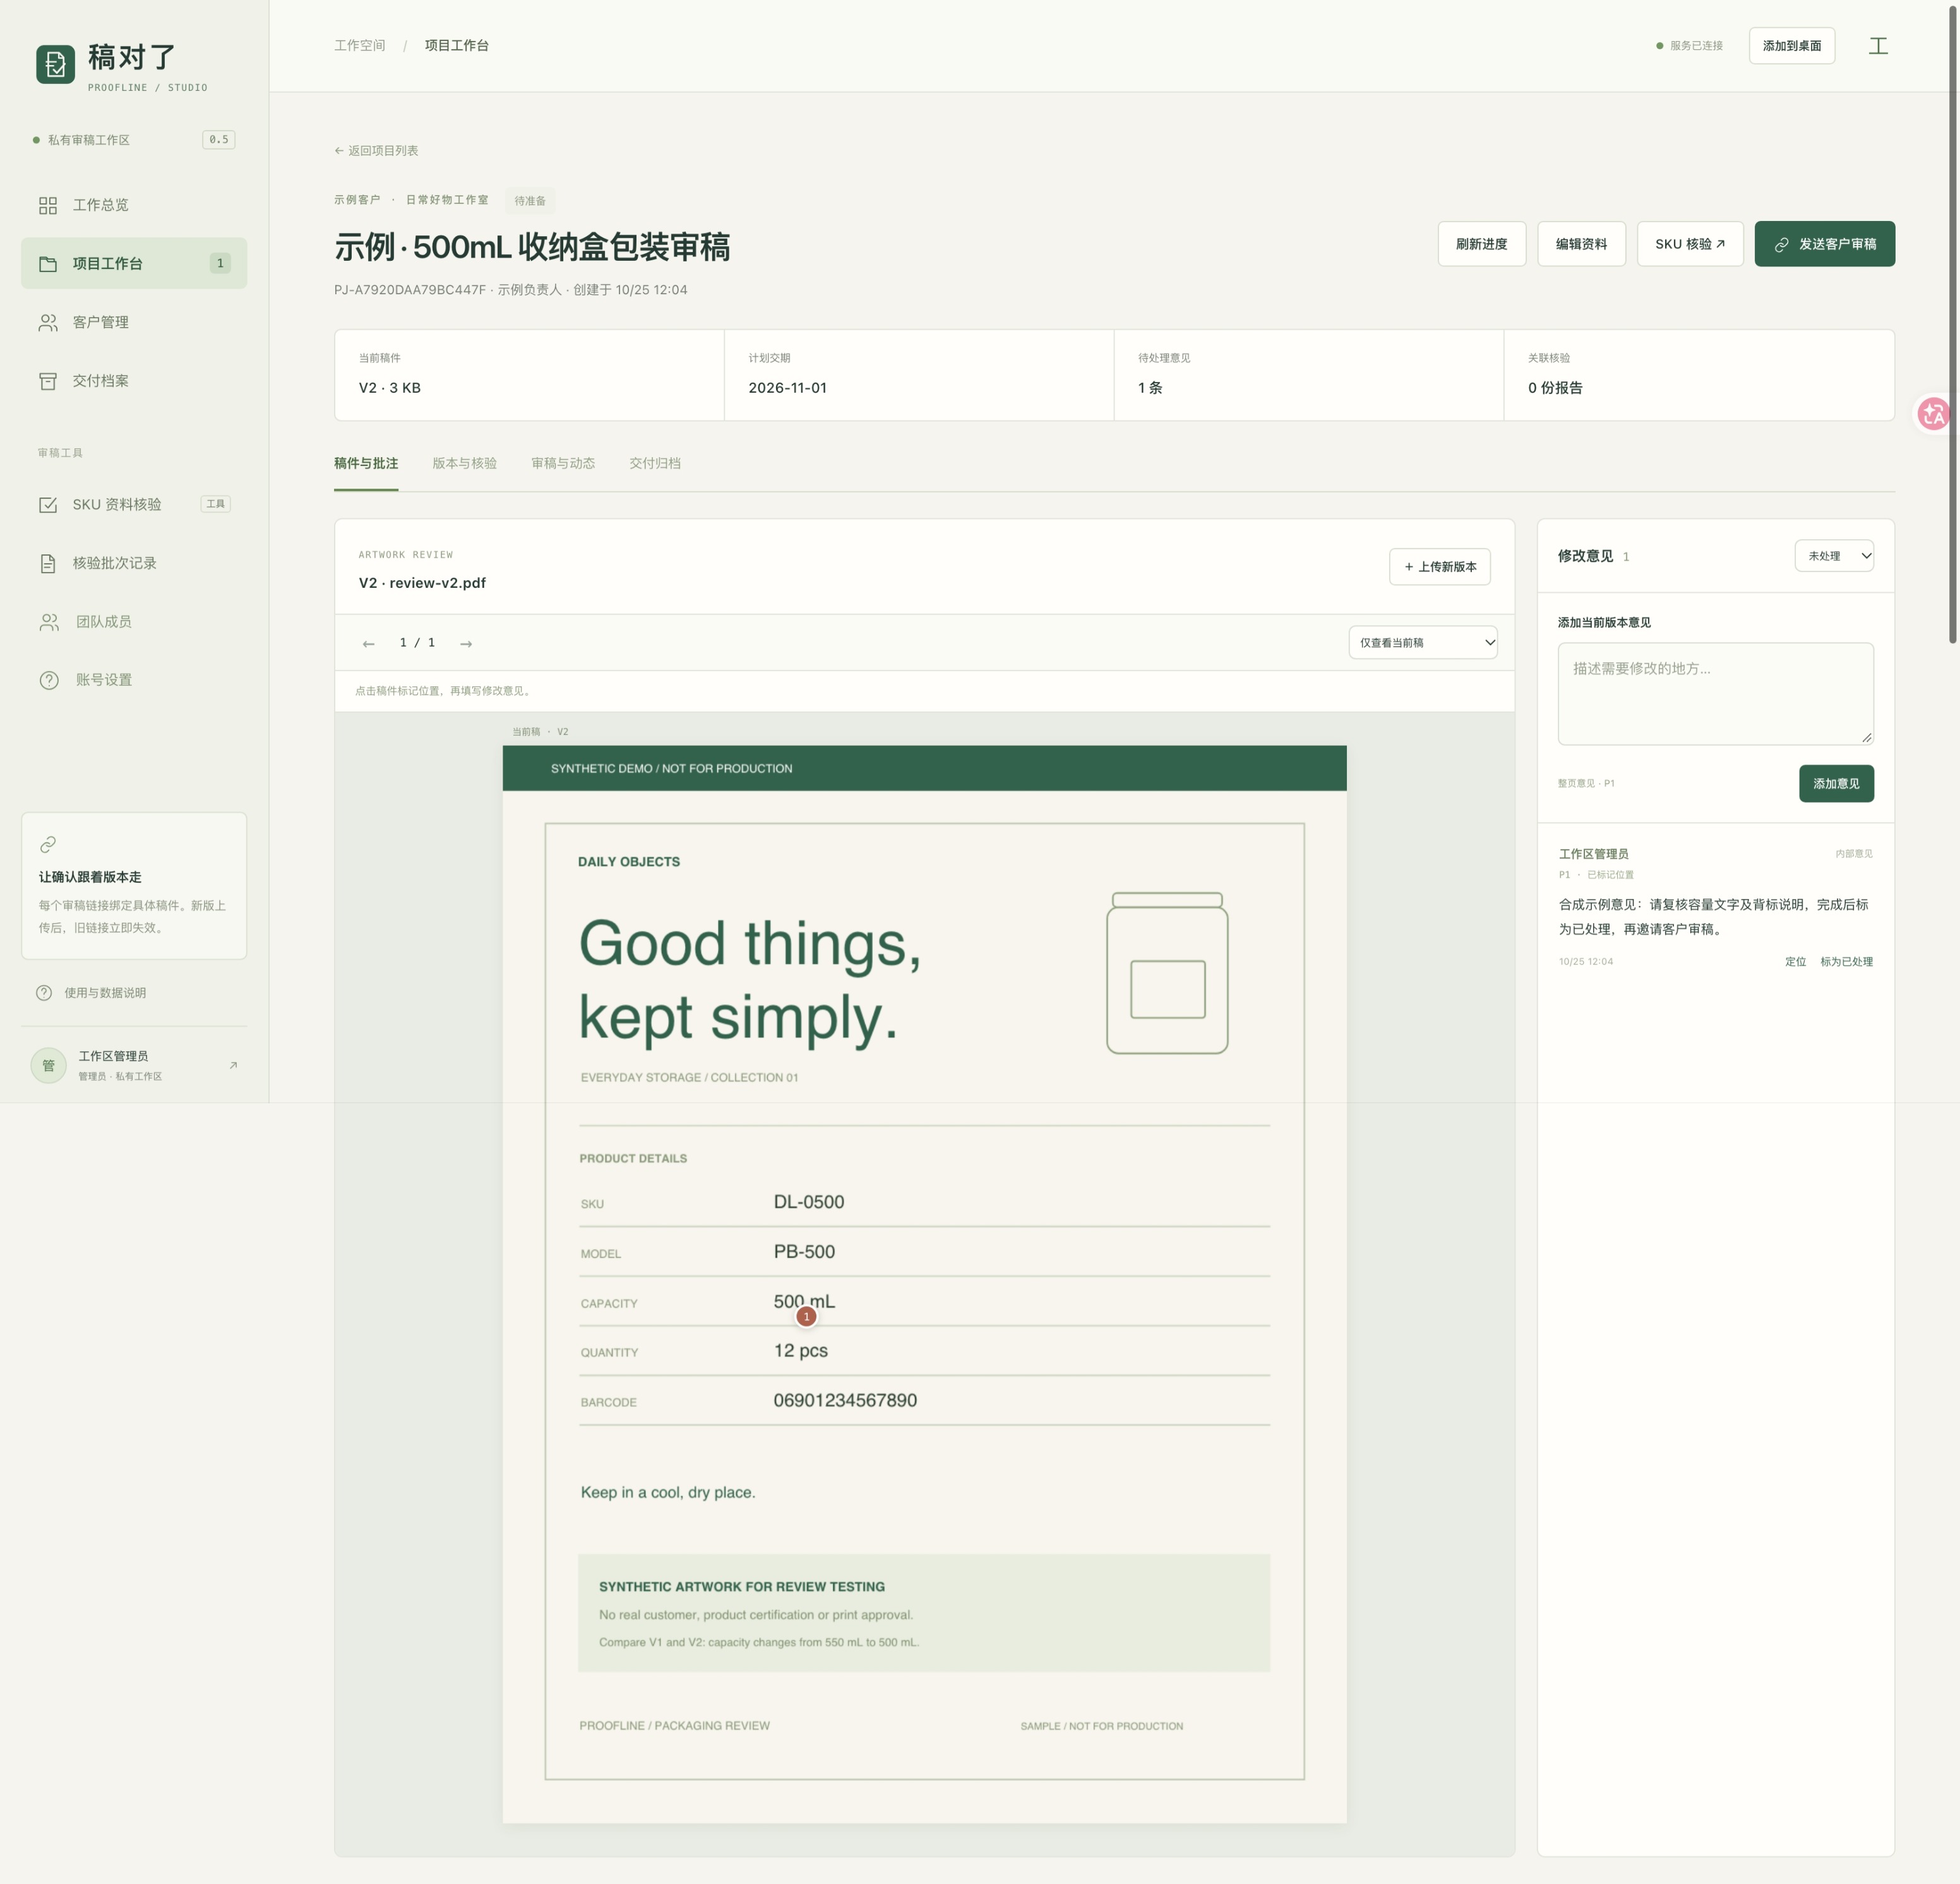Click the 2026-11-01 planned delivery date
This screenshot has height=1884, width=1960.
point(787,388)
